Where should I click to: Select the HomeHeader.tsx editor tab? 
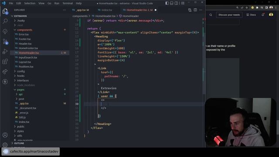point(139,10)
